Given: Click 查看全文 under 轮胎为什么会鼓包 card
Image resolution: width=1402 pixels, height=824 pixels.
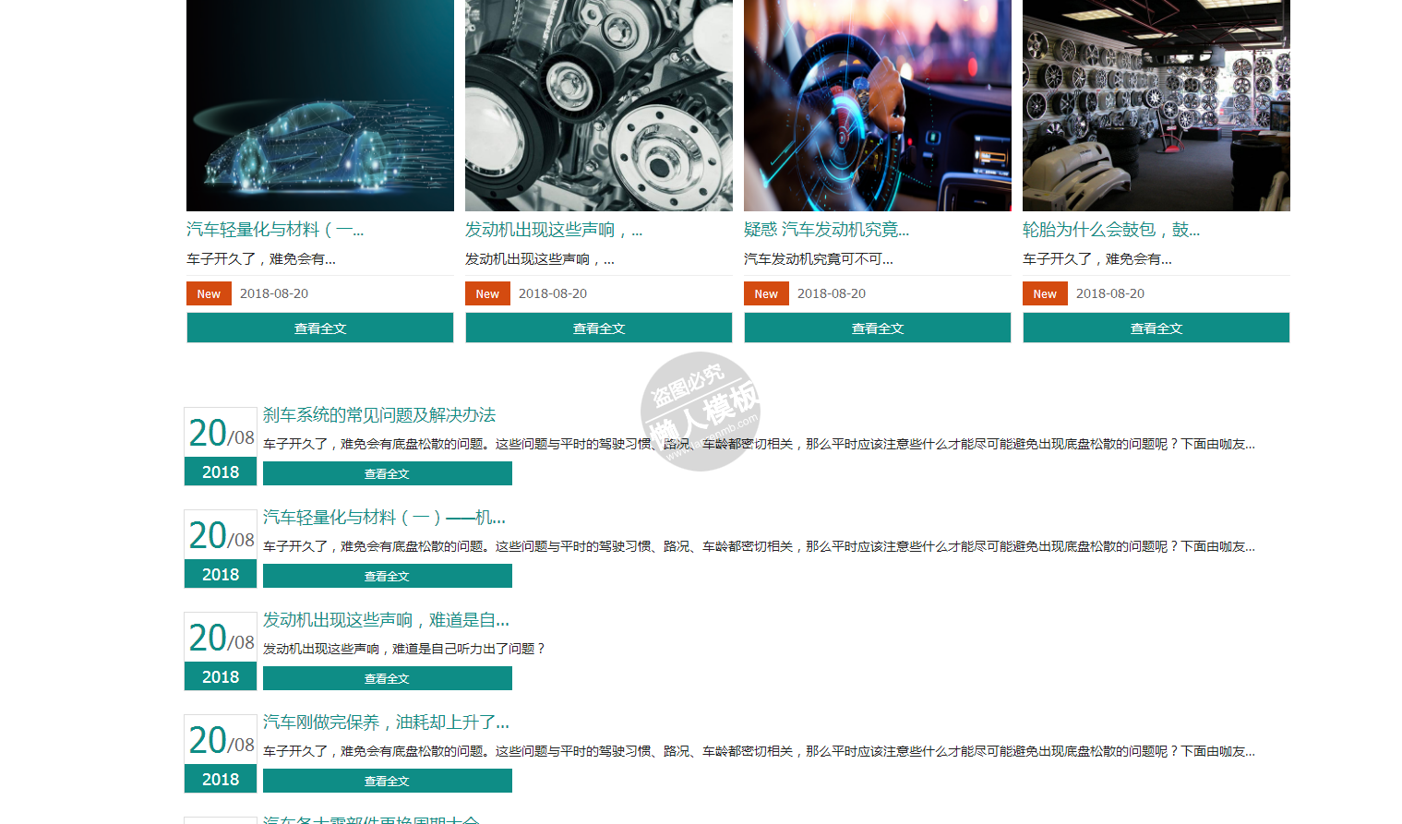Looking at the screenshot, I should coord(1156,328).
